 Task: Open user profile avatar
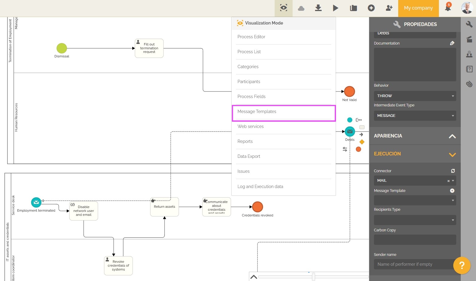pyautogui.click(x=467, y=8)
